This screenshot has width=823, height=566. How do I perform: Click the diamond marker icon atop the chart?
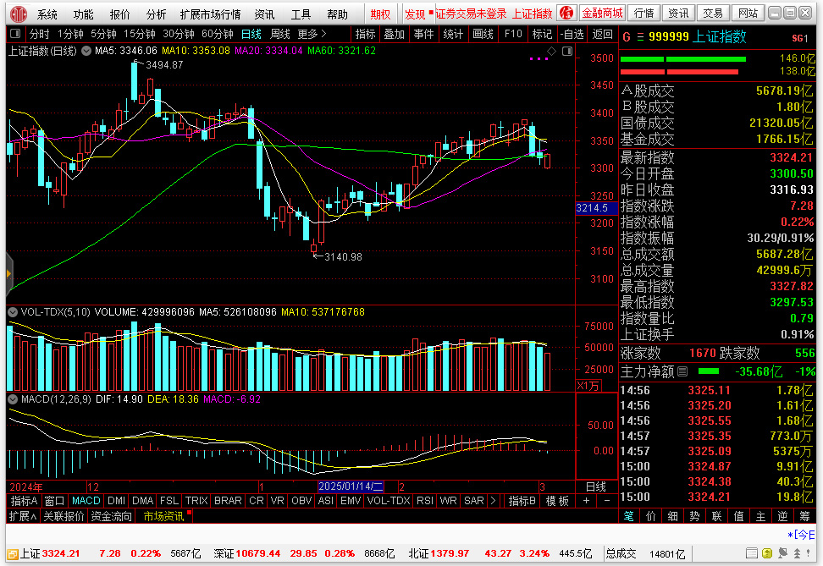(x=552, y=51)
